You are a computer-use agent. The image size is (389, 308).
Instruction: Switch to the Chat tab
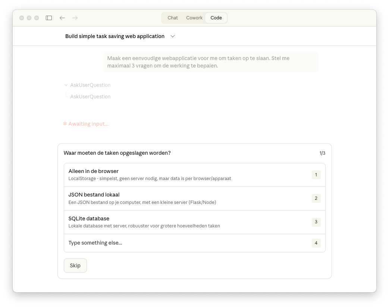172,18
